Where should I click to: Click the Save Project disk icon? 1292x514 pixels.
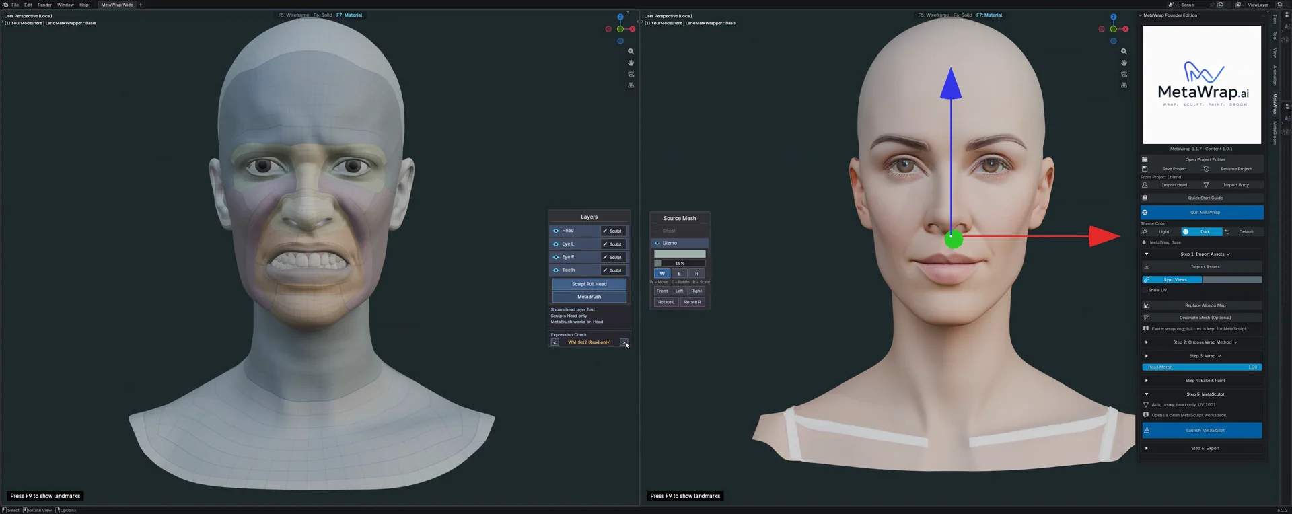point(1145,168)
